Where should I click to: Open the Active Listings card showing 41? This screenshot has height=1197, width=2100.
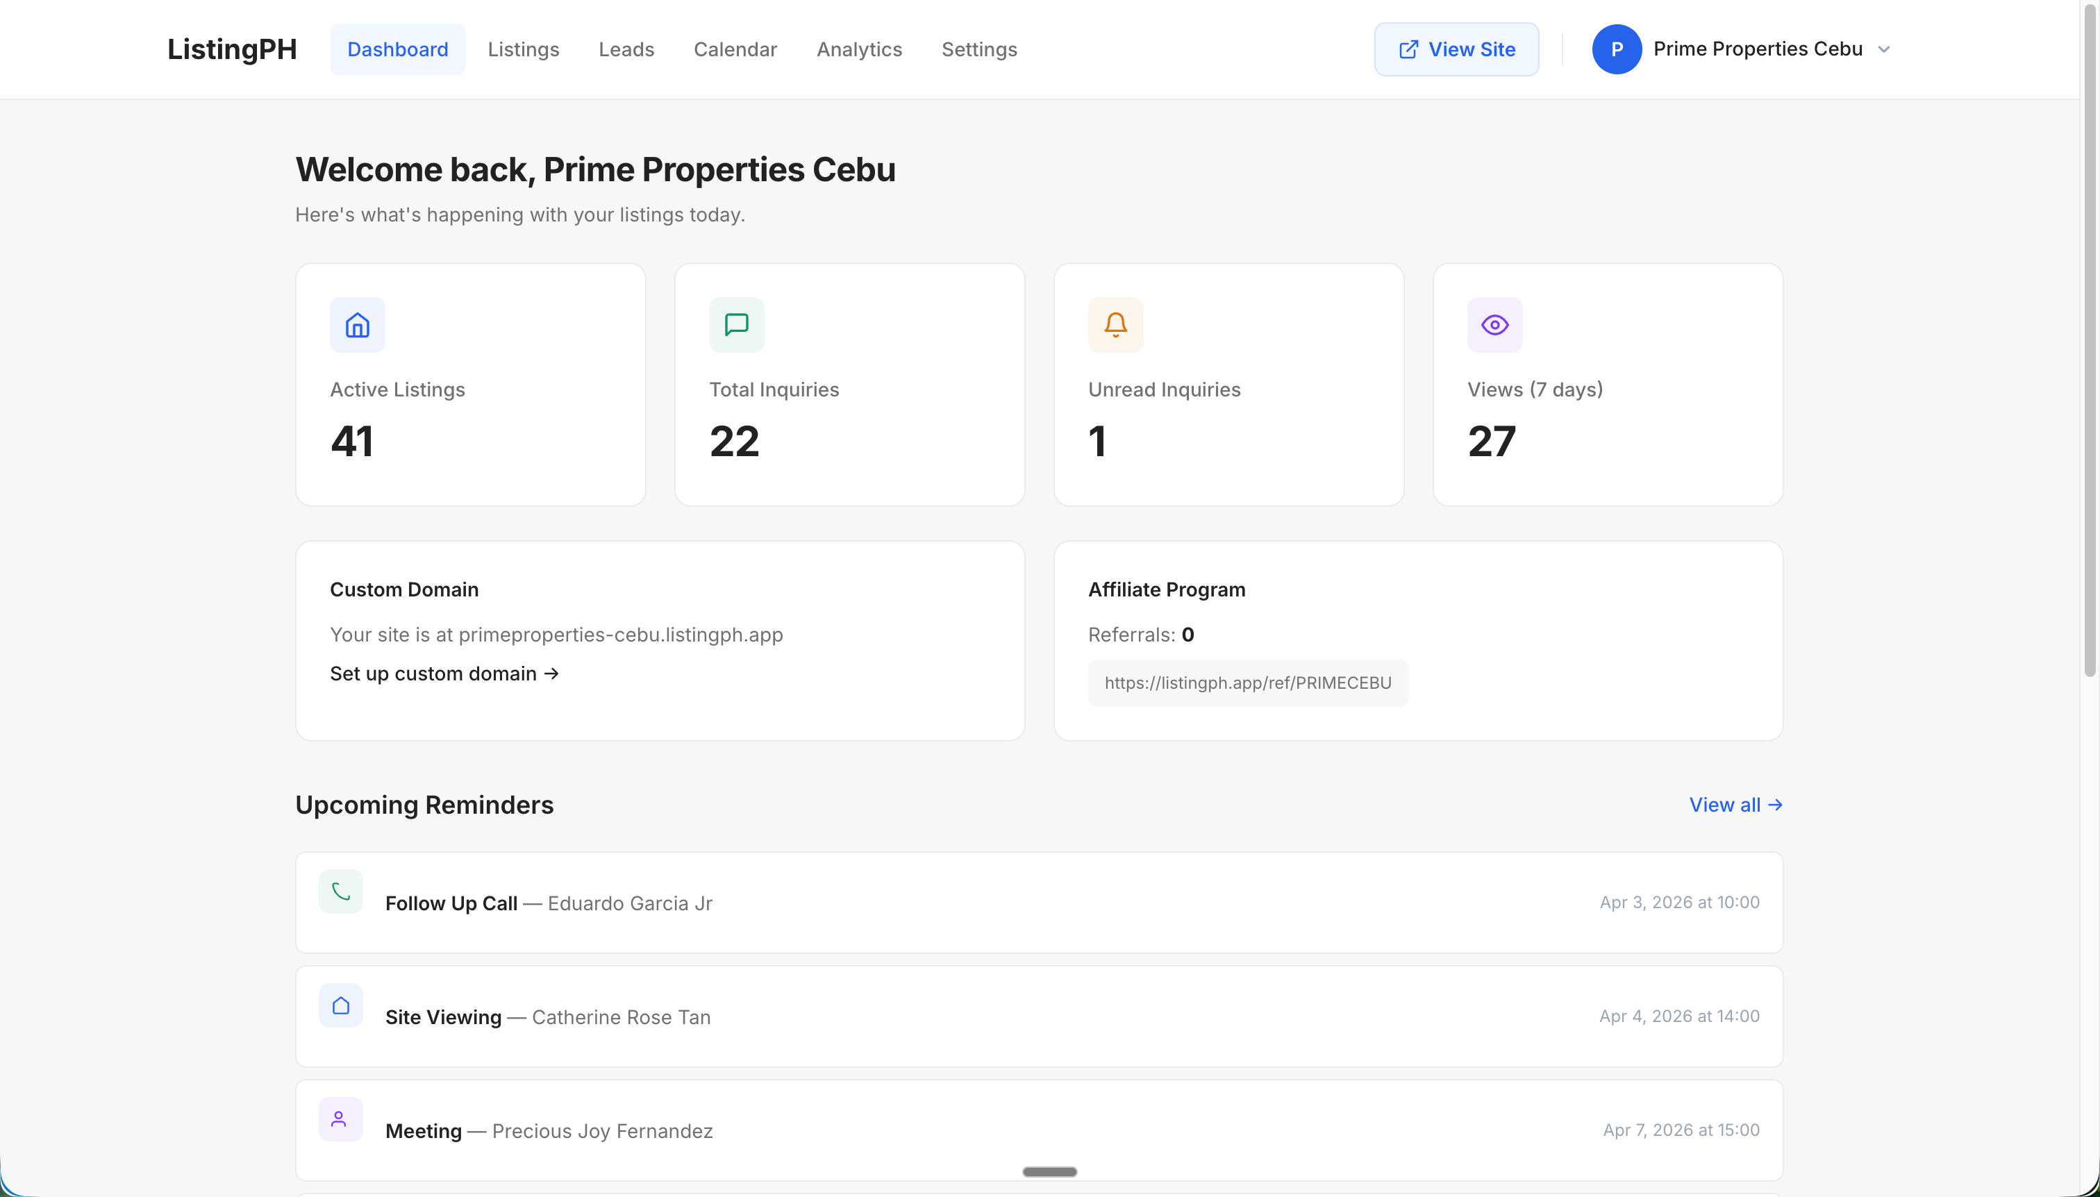[470, 384]
